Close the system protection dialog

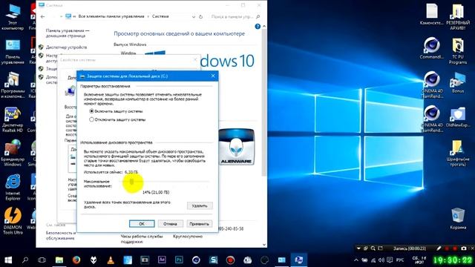click(x=213, y=76)
